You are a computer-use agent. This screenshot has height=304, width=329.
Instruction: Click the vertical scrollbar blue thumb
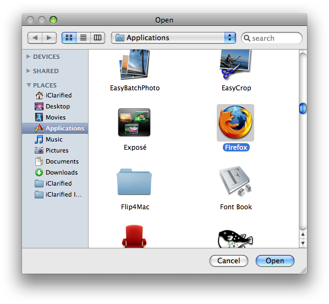click(x=303, y=108)
